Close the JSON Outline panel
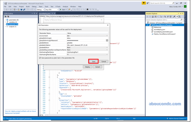This screenshot has width=191, height=122. point(36,13)
